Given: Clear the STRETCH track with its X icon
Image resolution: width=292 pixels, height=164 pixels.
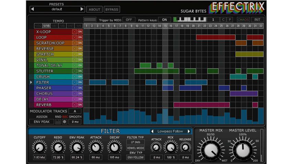Looking at the screenshot, I should click(75, 54).
